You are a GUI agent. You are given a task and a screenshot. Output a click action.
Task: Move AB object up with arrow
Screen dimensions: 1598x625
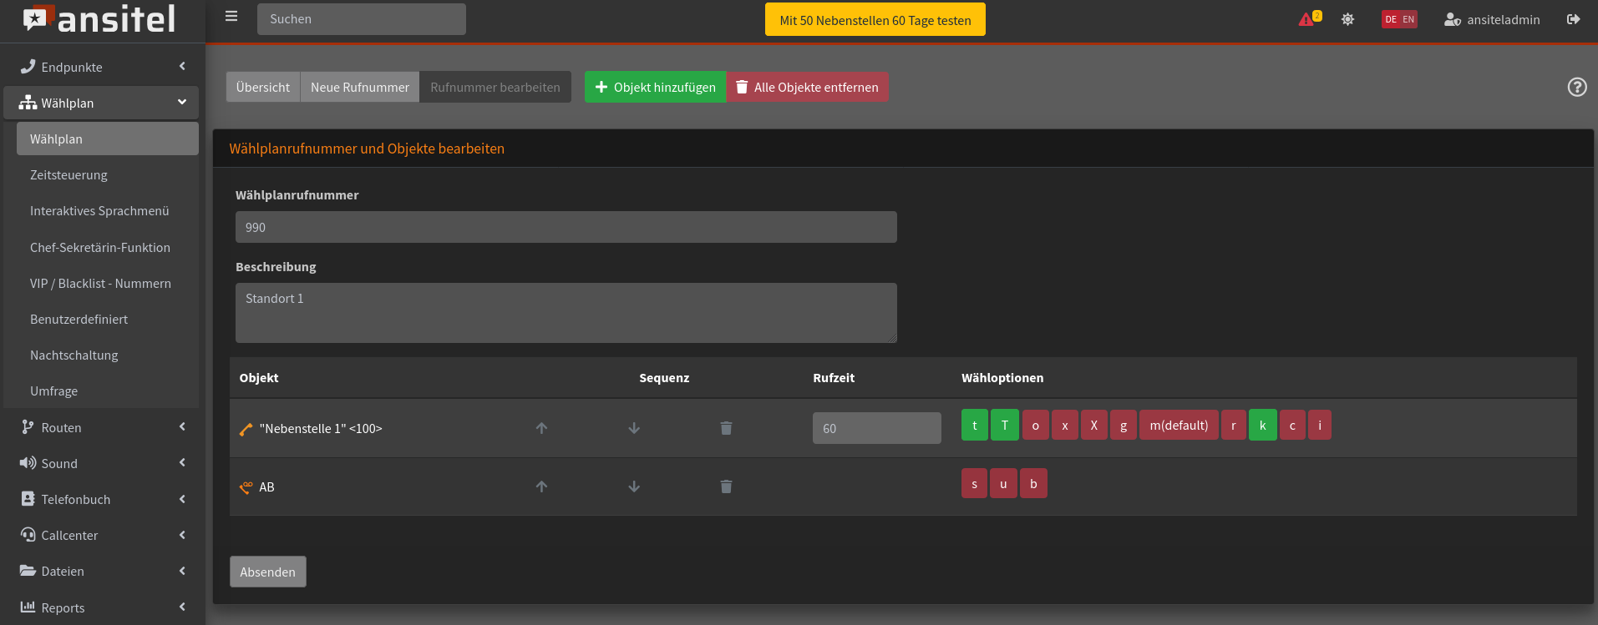click(541, 486)
